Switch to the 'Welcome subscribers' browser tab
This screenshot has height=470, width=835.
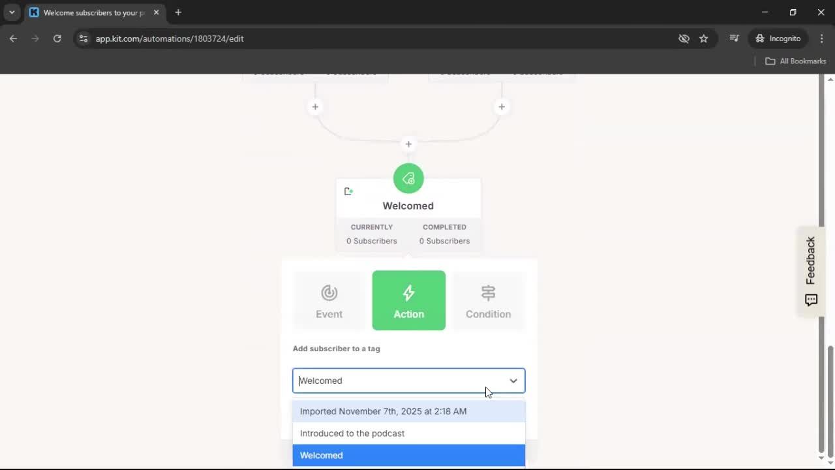click(x=91, y=12)
